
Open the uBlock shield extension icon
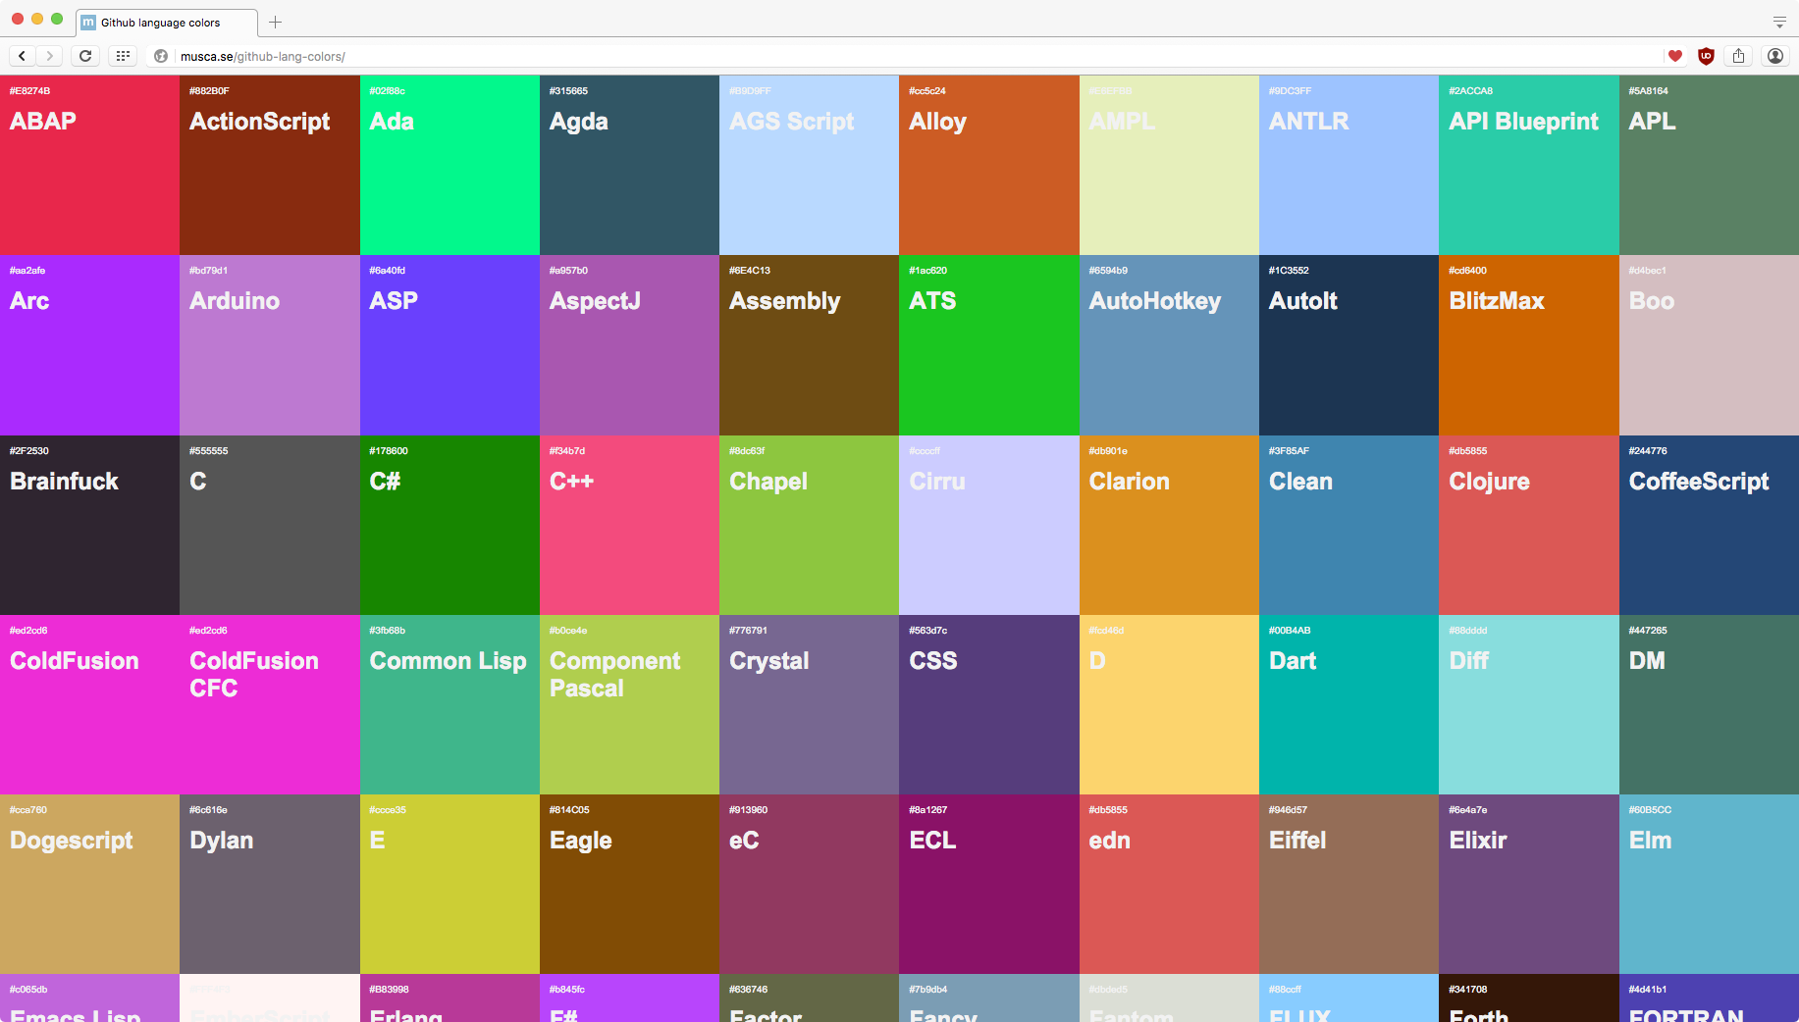tap(1707, 56)
